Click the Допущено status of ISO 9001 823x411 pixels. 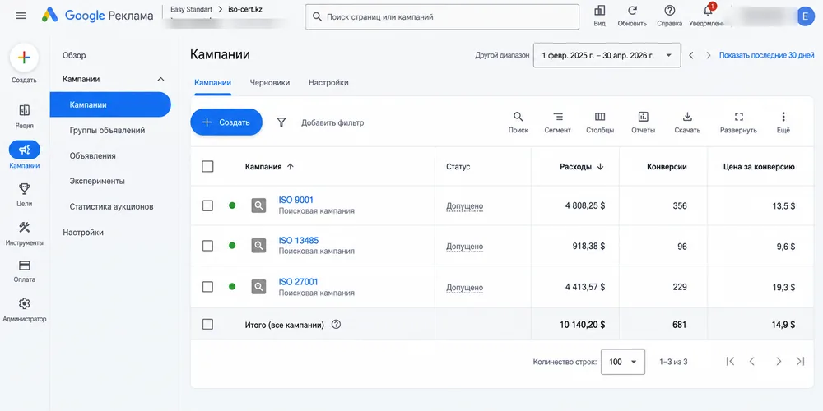(x=464, y=206)
